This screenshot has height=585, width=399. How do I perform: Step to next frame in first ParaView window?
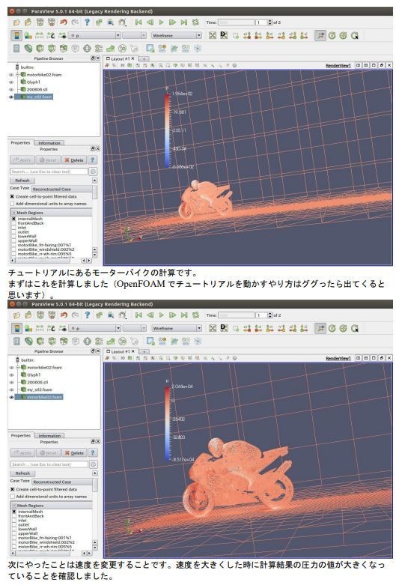(172, 22)
